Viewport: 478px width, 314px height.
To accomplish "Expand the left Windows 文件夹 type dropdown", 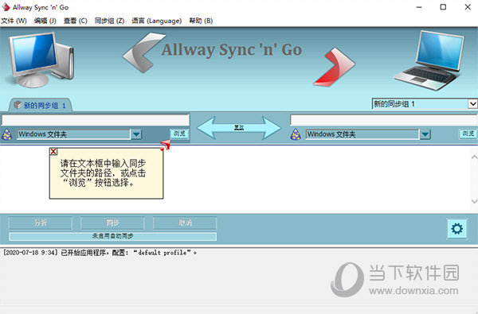I will (x=136, y=134).
